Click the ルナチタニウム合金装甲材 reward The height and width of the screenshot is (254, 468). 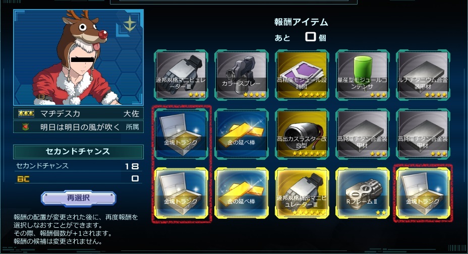point(423,75)
